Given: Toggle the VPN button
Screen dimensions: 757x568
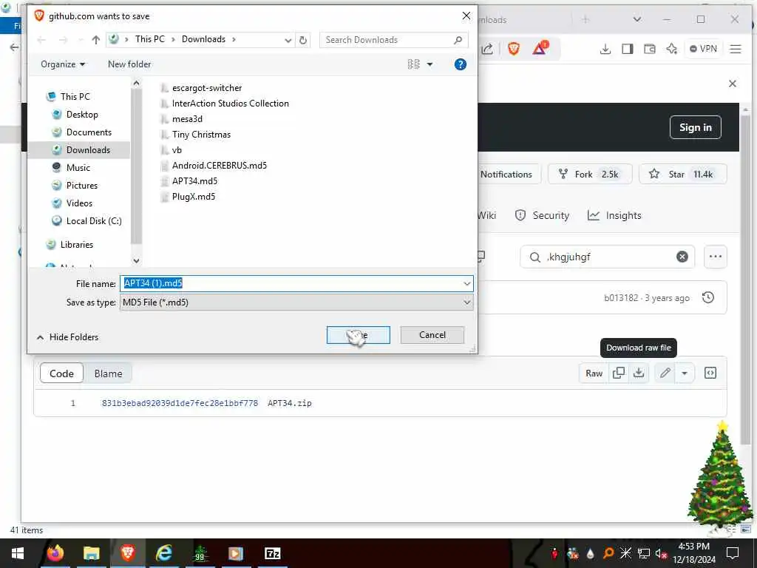Looking at the screenshot, I should (x=703, y=49).
